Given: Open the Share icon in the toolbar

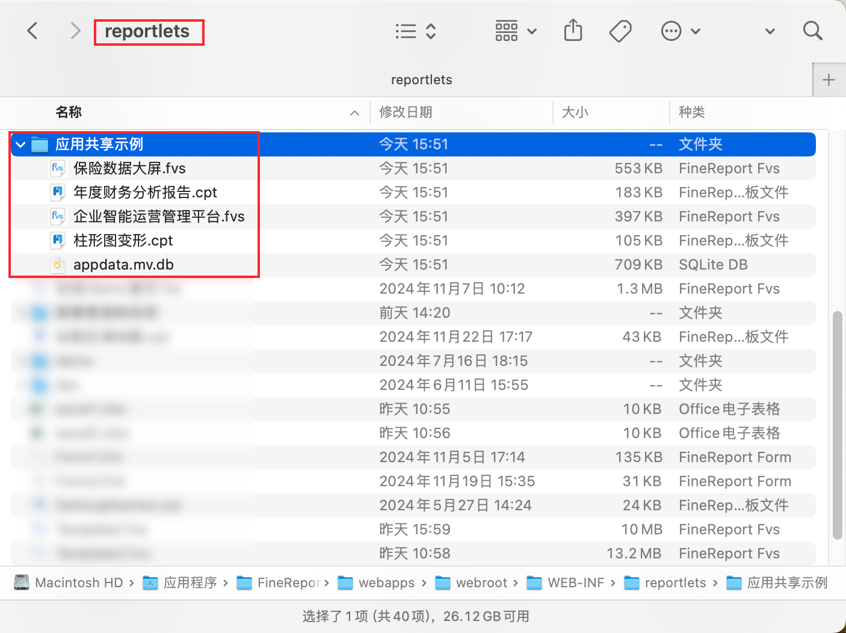Looking at the screenshot, I should pyautogui.click(x=573, y=30).
